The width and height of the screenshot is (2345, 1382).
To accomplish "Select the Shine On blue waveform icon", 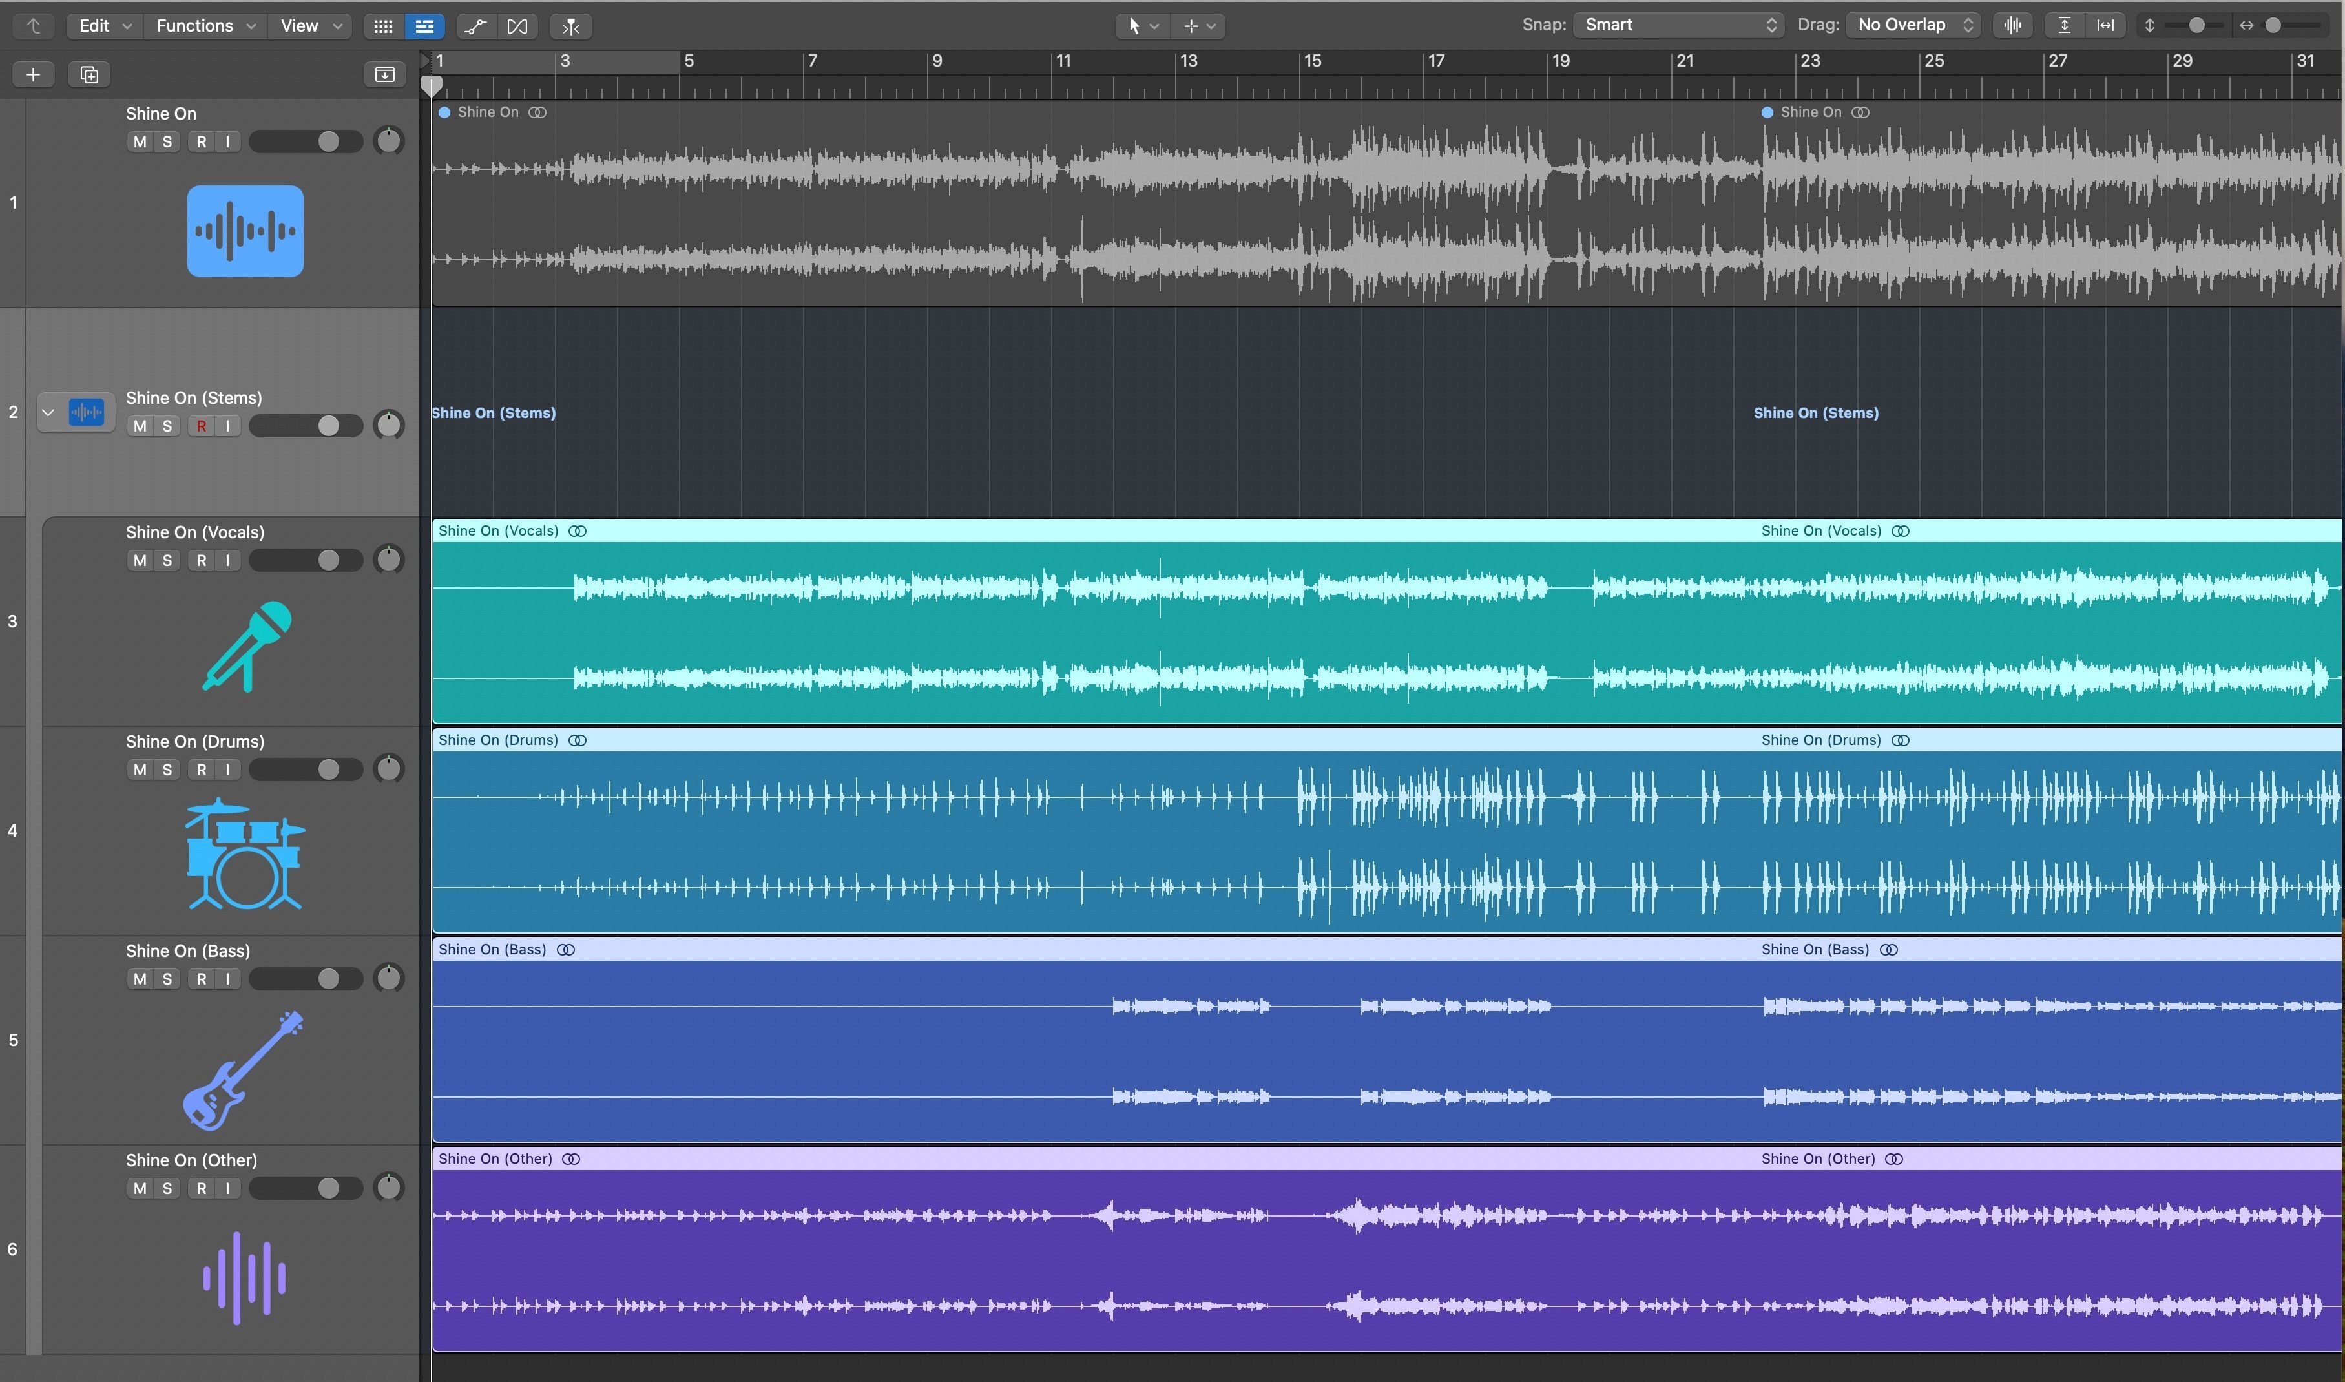I will (x=245, y=231).
